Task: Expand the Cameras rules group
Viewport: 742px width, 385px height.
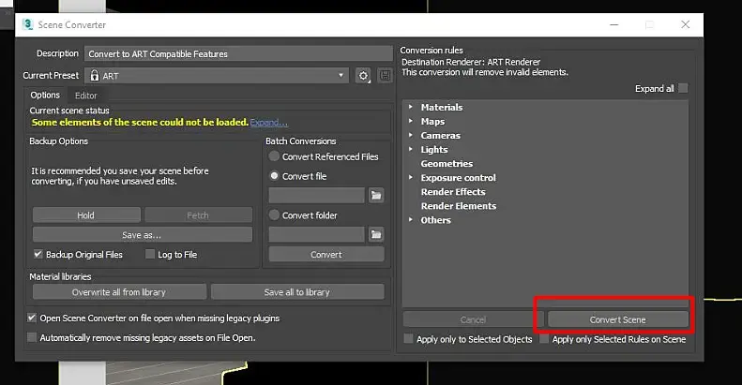Action: (410, 135)
